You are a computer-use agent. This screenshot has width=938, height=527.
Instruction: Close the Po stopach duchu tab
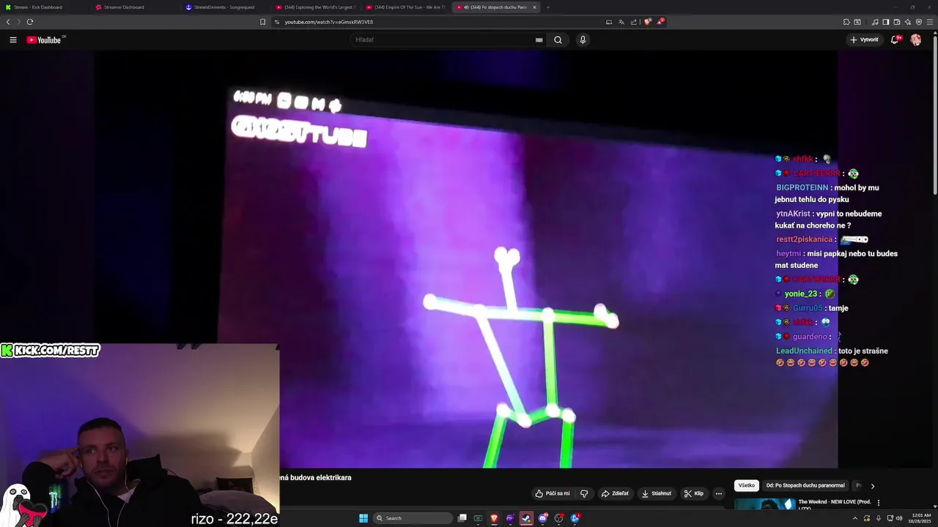pos(534,7)
